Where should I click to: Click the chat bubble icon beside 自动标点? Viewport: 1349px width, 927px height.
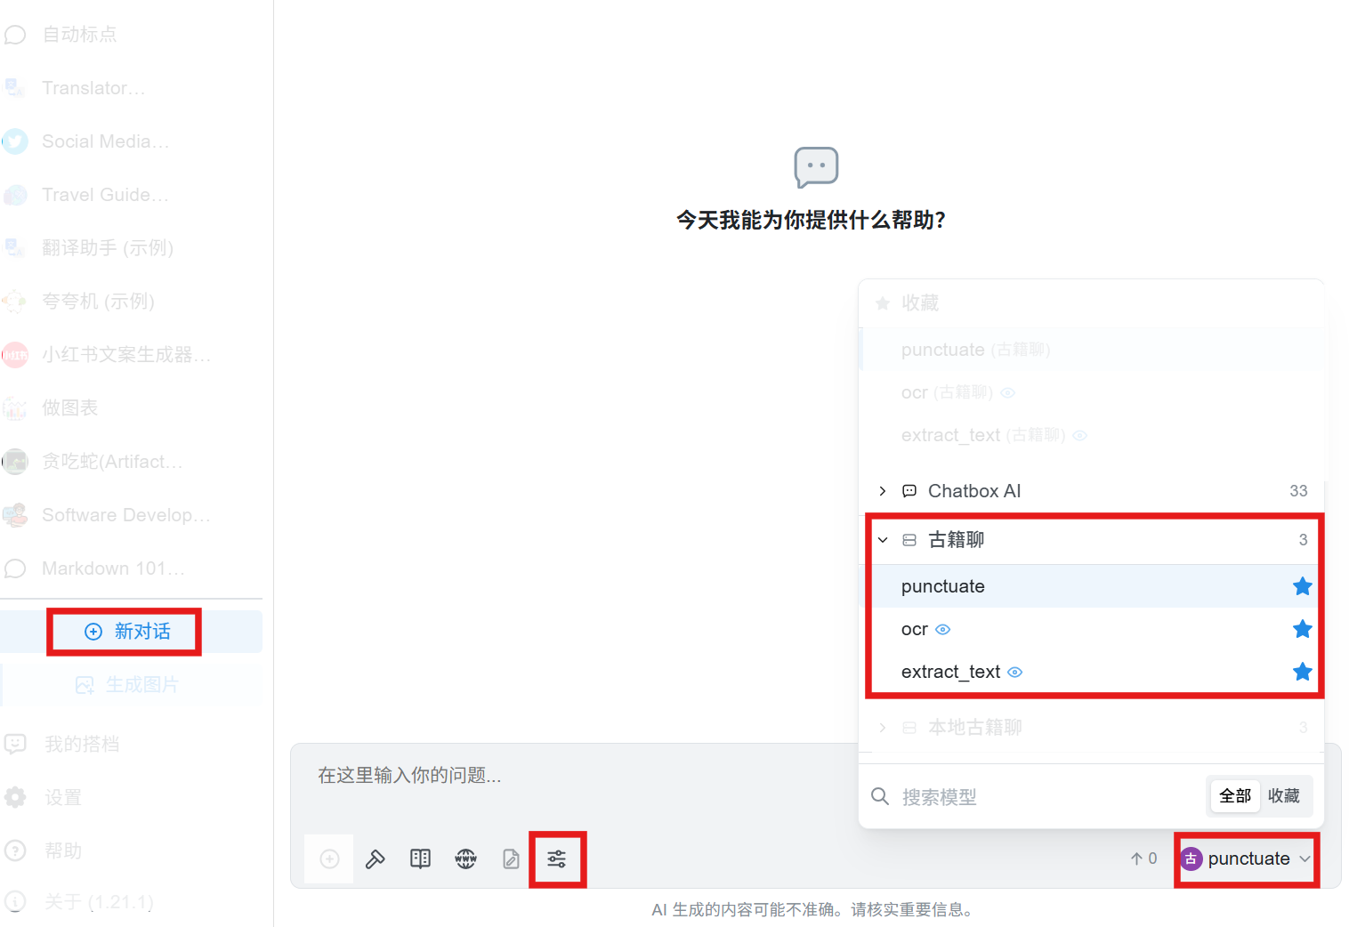coord(15,35)
